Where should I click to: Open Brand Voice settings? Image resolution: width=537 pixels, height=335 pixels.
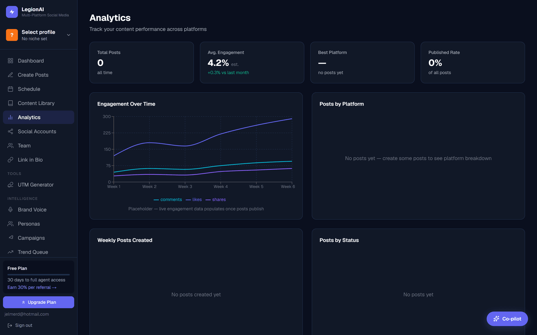(39, 209)
